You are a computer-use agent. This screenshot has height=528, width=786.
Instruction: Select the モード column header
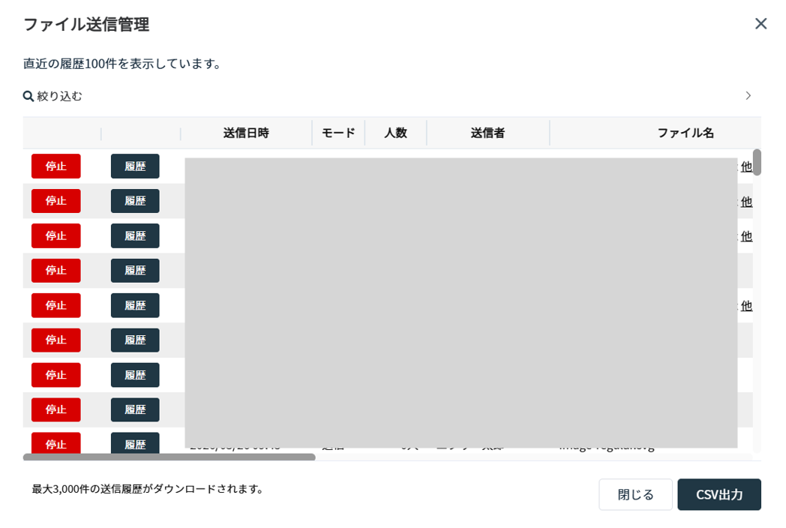click(338, 133)
